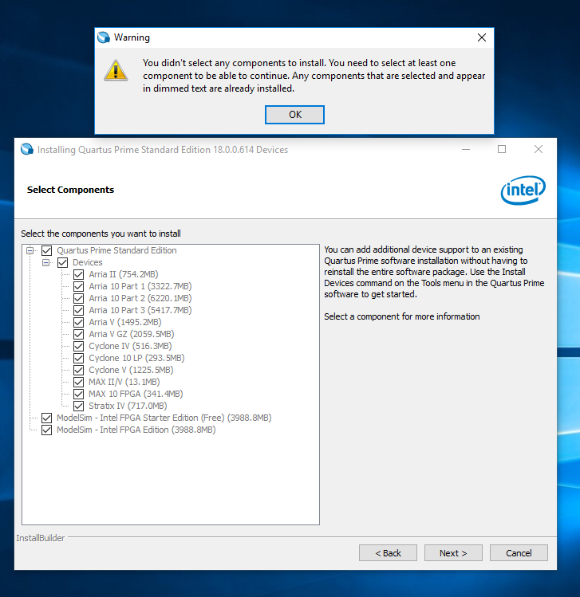Viewport: 580px width, 597px height.
Task: Select 'Devices' tree label
Action: pos(88,262)
